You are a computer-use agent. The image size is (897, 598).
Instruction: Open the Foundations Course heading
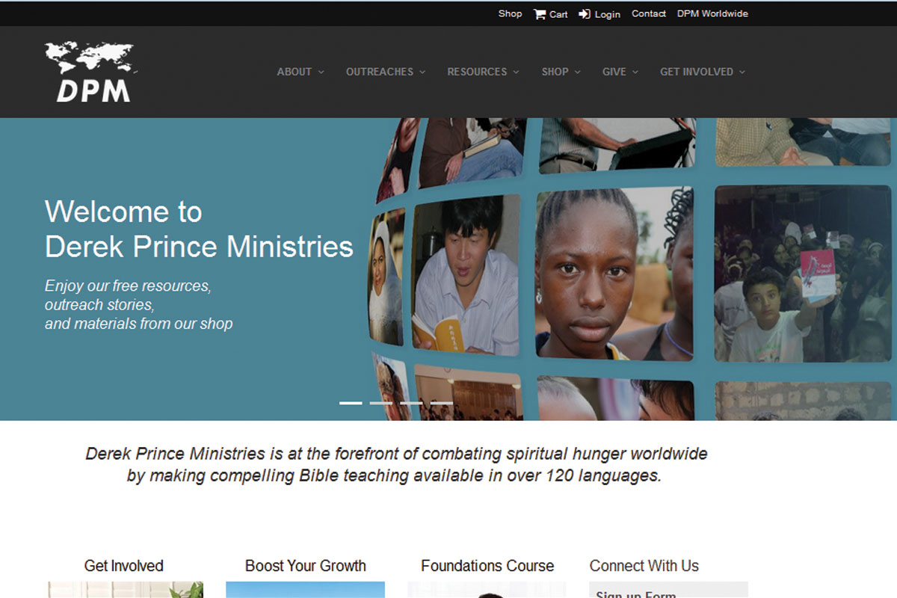click(487, 566)
